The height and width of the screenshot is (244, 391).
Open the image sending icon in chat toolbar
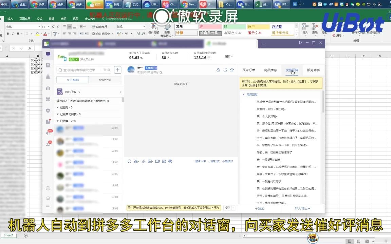click(x=150, y=161)
